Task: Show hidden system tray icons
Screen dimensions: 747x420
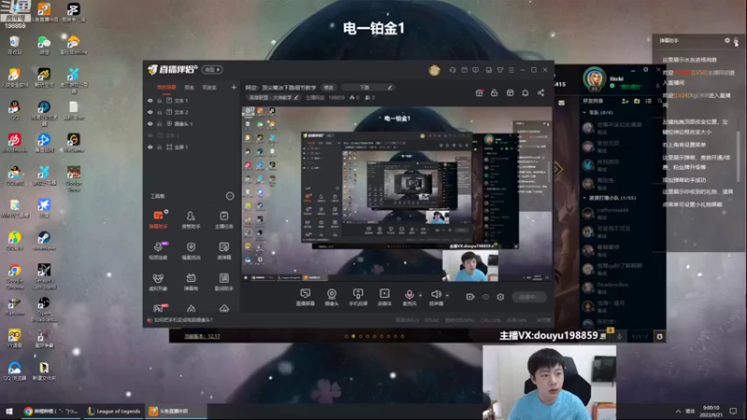Action: click(x=678, y=411)
